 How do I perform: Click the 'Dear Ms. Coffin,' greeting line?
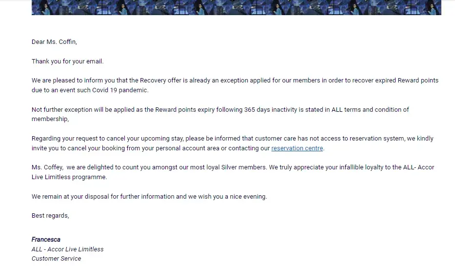(54, 42)
